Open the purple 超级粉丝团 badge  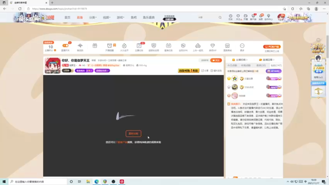102,71
